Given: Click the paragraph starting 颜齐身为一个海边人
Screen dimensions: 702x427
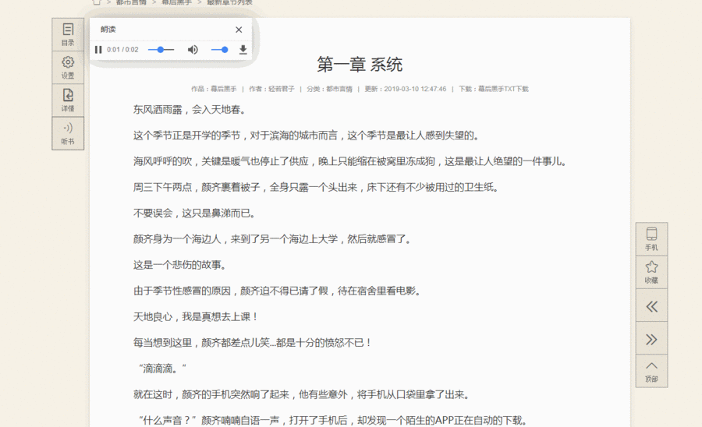Looking at the screenshot, I should click(273, 239).
